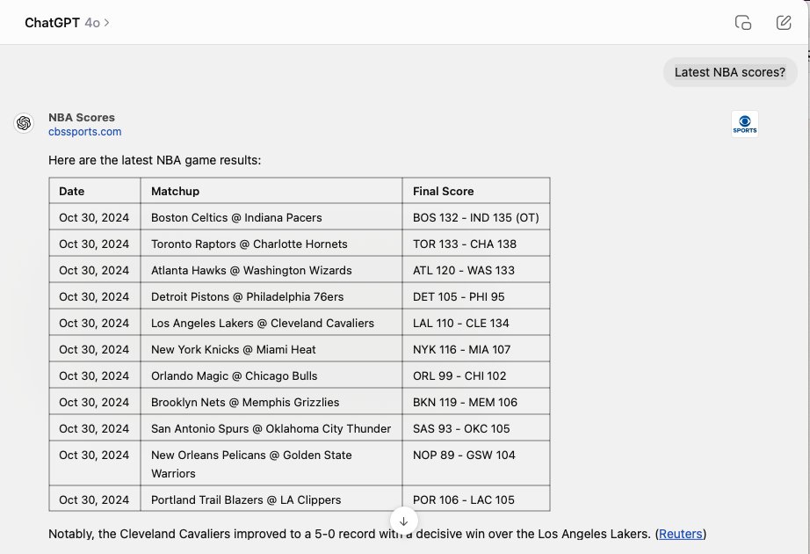Click the 'Final Score' column header
The image size is (810, 554).
476,191
